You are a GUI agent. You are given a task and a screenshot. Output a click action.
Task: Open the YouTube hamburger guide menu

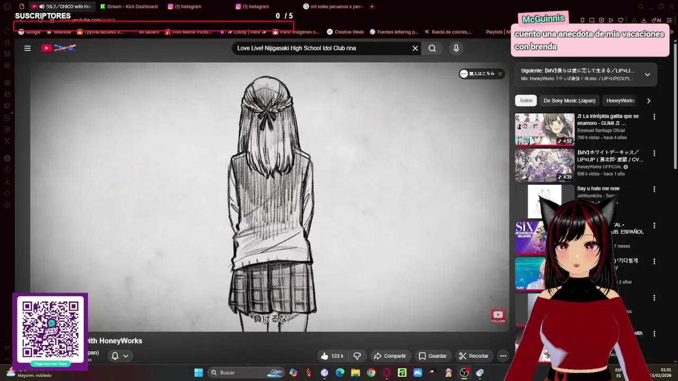coord(28,48)
